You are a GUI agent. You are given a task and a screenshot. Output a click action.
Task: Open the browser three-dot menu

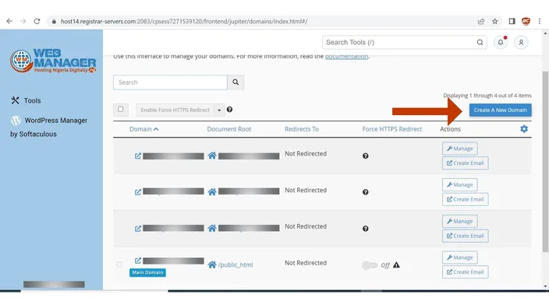pos(540,21)
